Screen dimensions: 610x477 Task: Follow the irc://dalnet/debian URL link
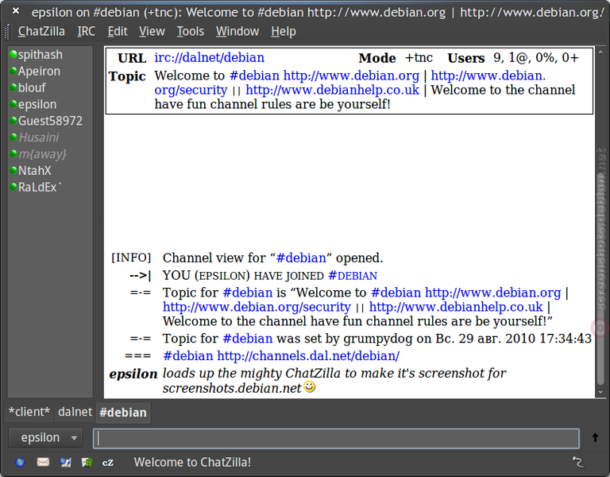coord(210,57)
